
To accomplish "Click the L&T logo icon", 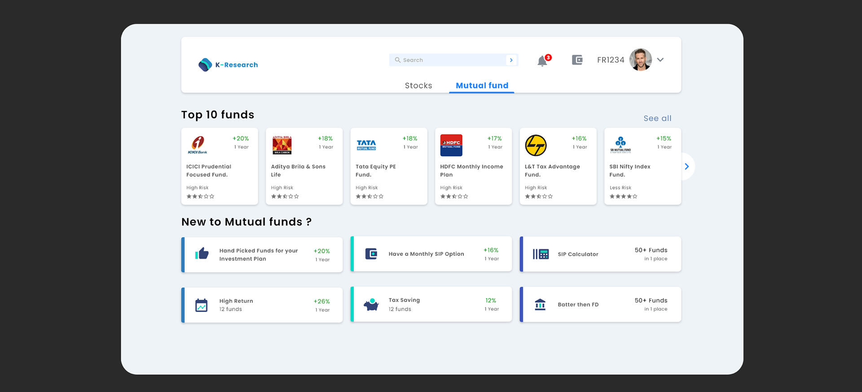I will 536,145.
